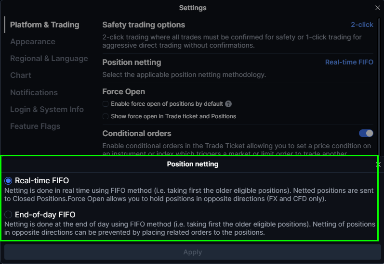Open the 2-click safety trading selector
The image size is (384, 264).
(x=362, y=25)
